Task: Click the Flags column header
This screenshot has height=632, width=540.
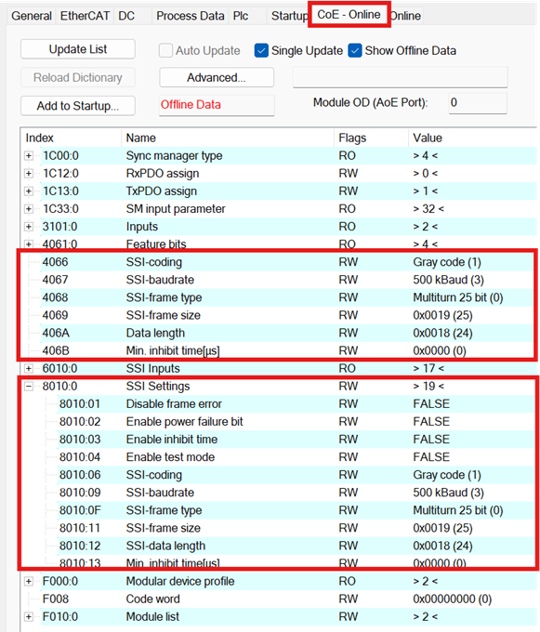Action: (371, 138)
